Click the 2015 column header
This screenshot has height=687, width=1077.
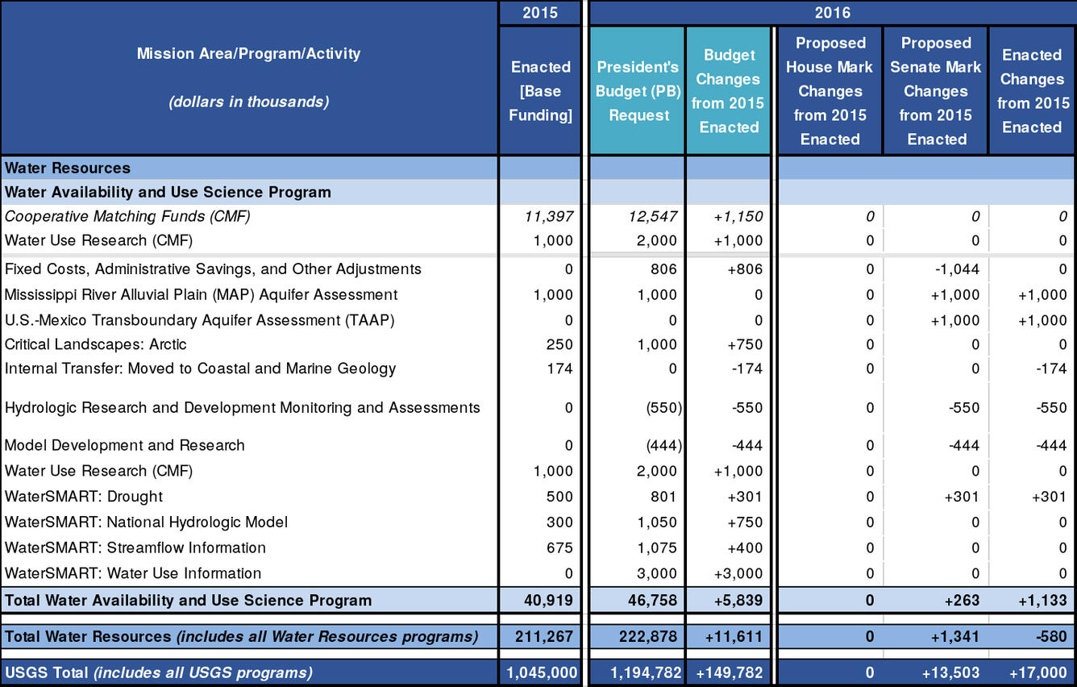539,13
